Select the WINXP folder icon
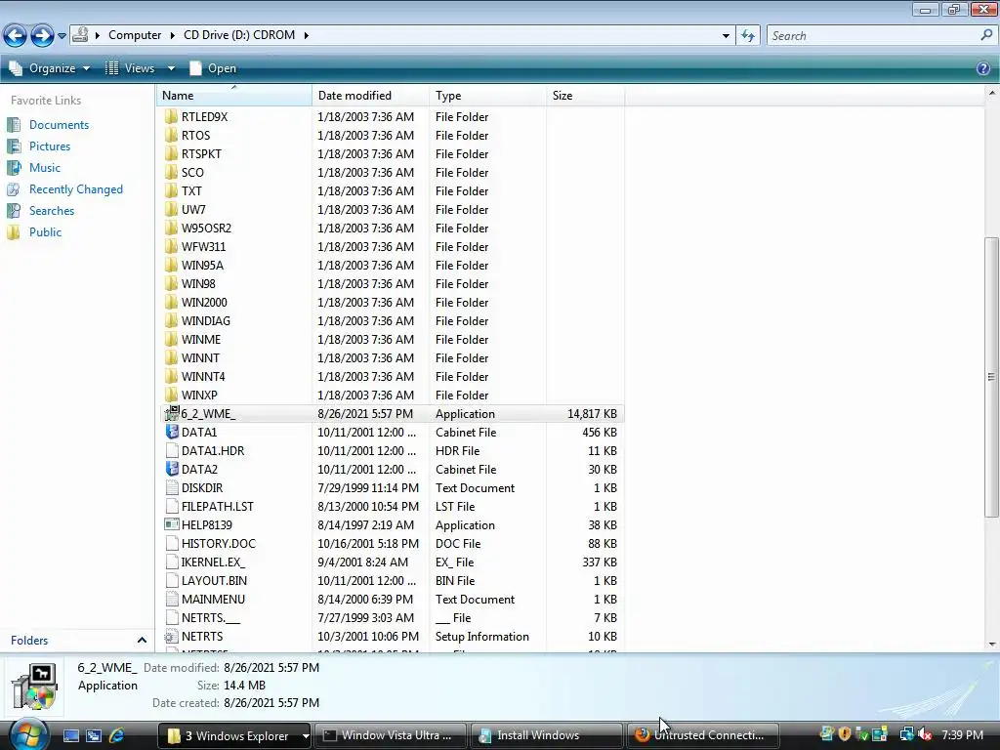The width and height of the screenshot is (1000, 750). point(171,395)
